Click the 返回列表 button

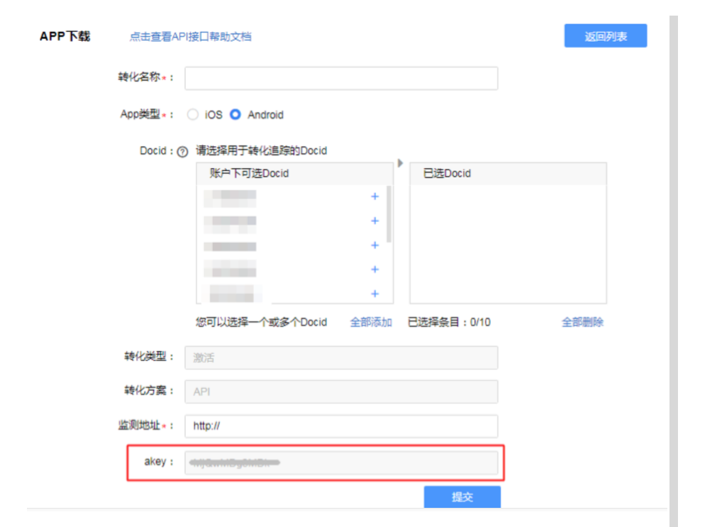click(x=605, y=36)
